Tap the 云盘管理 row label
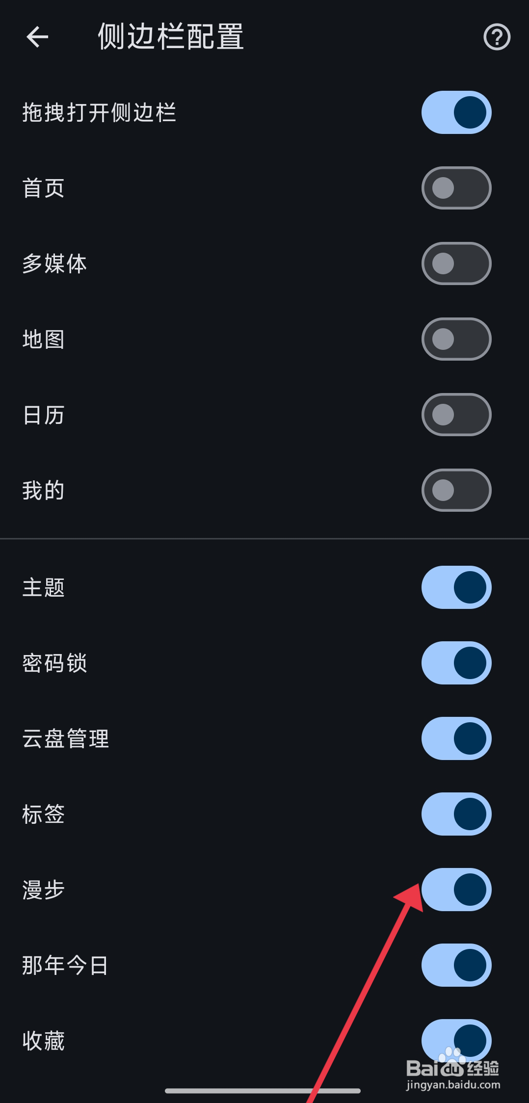529x1103 pixels. click(66, 738)
